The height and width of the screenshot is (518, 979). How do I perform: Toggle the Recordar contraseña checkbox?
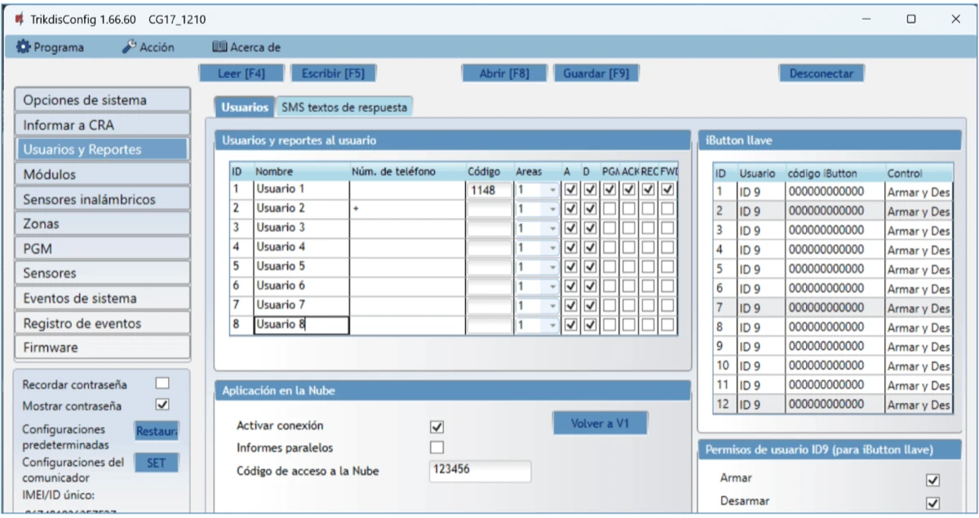click(x=162, y=383)
